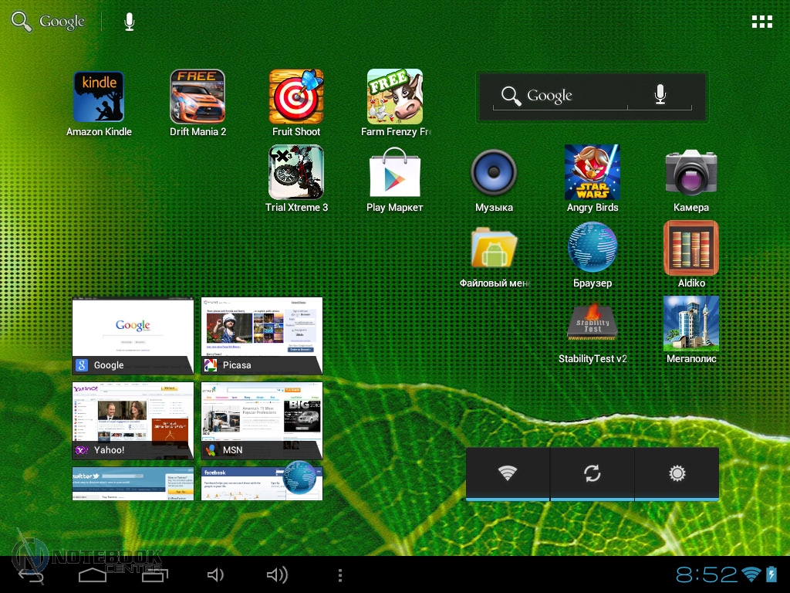
Task: Open the Picasa bookmark thumbnail
Action: click(x=262, y=336)
